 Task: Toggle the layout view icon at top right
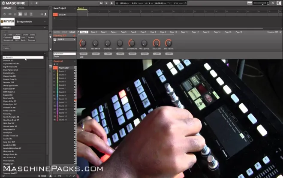[x=279, y=3]
